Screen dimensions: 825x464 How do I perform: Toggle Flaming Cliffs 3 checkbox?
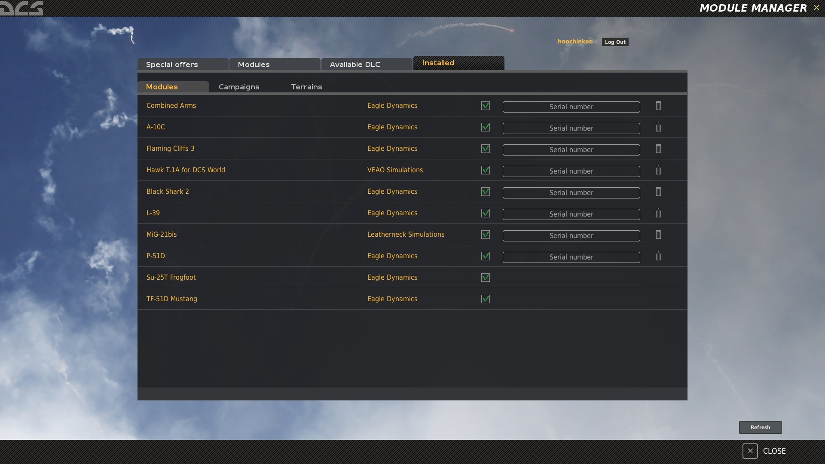(486, 149)
